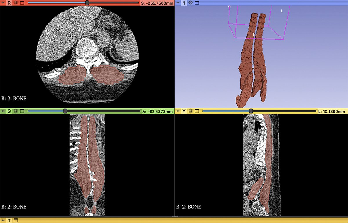Image resolution: width=348 pixels, height=223 pixels.
Task: Maximize the red axial slice view
Action: pyautogui.click(x=22, y=3)
